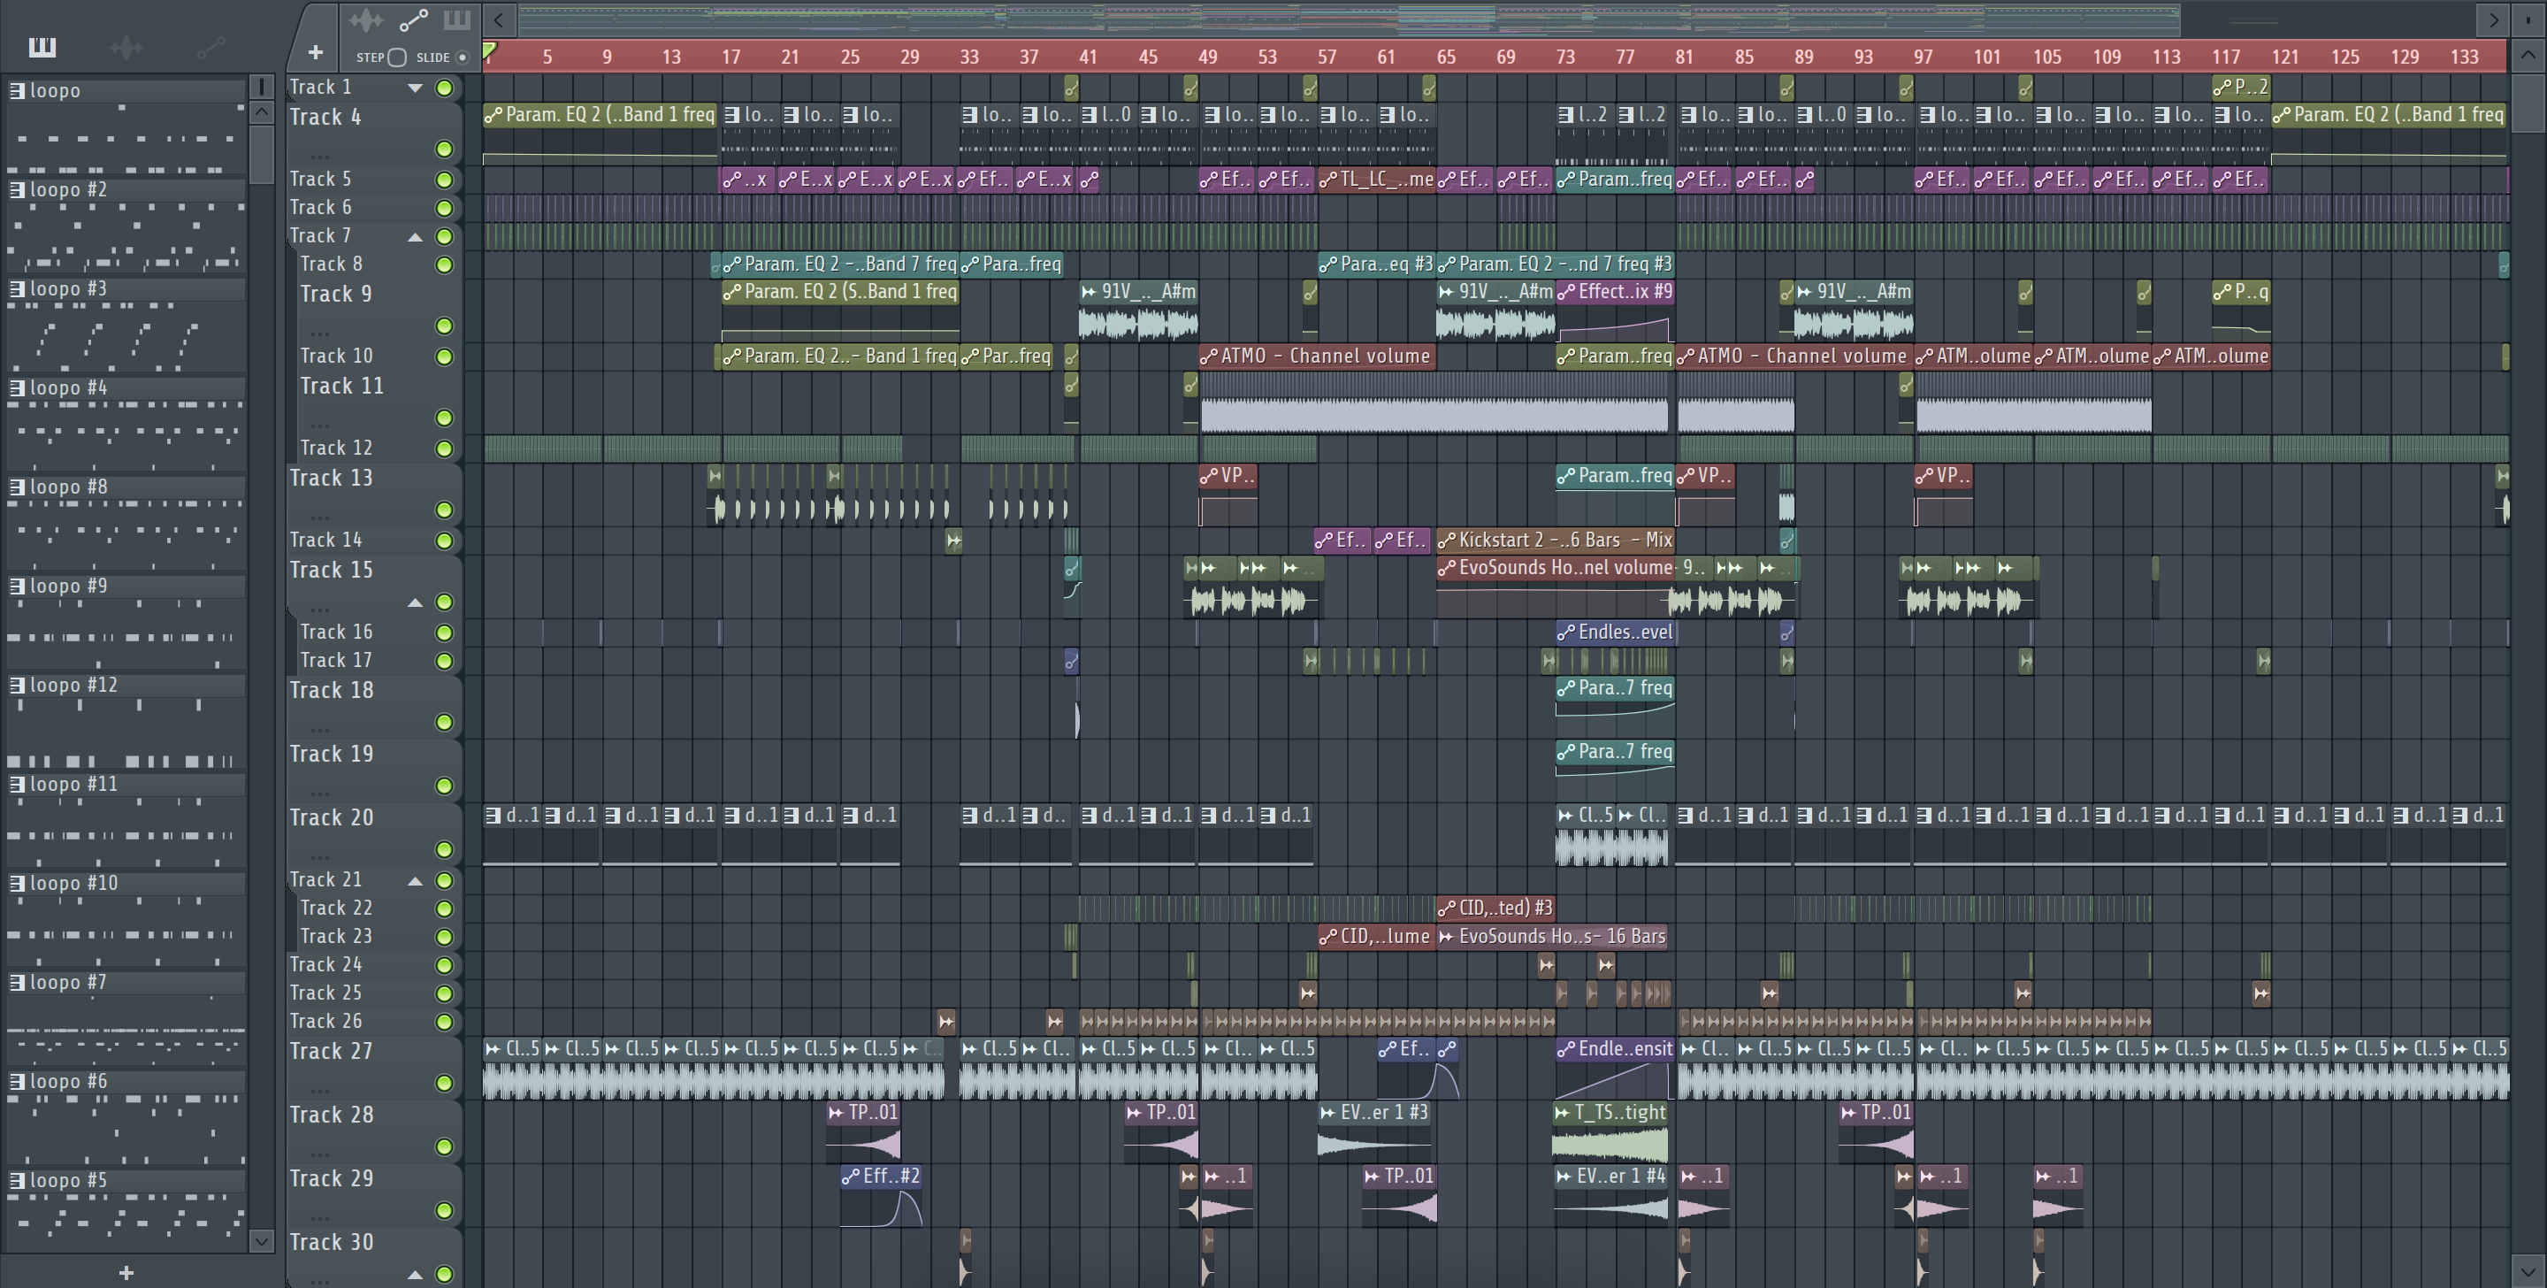Add a new pattern with plus button
Image resolution: width=2547 pixels, height=1288 pixels.
click(316, 51)
